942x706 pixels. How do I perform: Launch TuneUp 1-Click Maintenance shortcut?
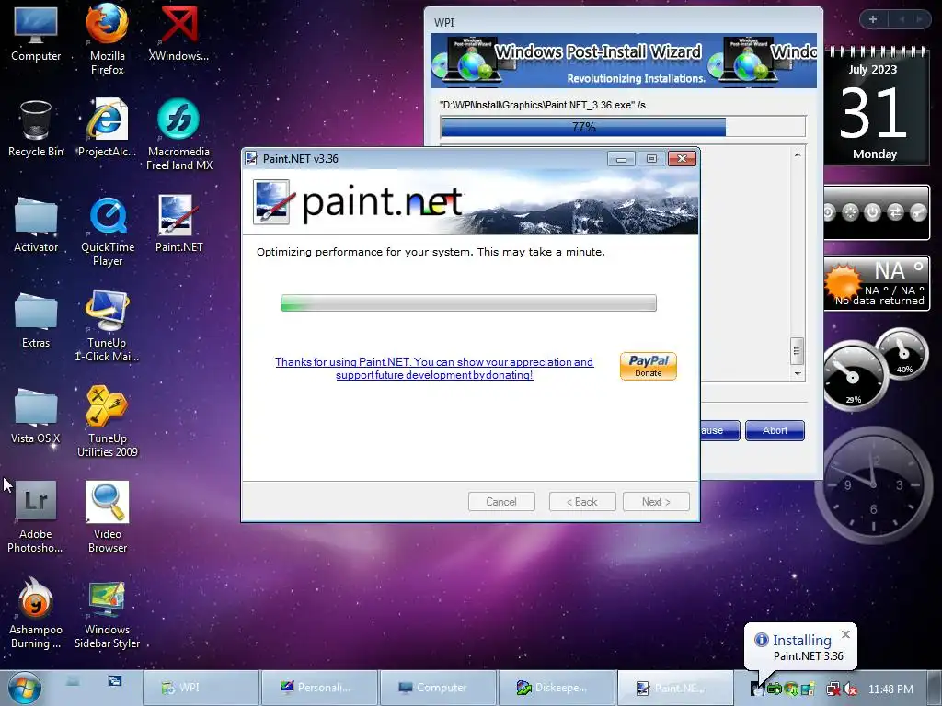coord(107,326)
